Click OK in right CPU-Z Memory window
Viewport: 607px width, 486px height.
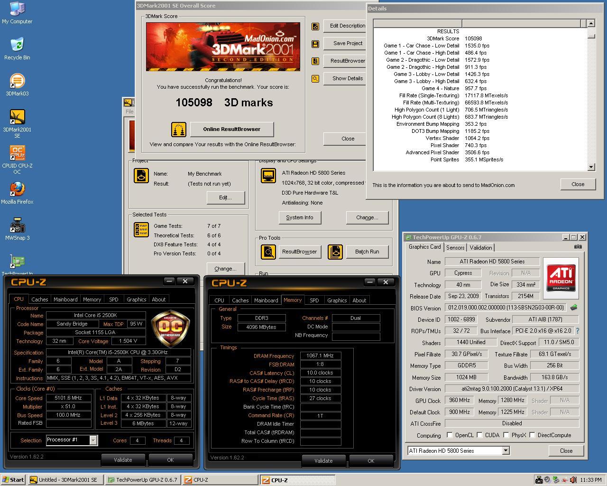tap(371, 461)
